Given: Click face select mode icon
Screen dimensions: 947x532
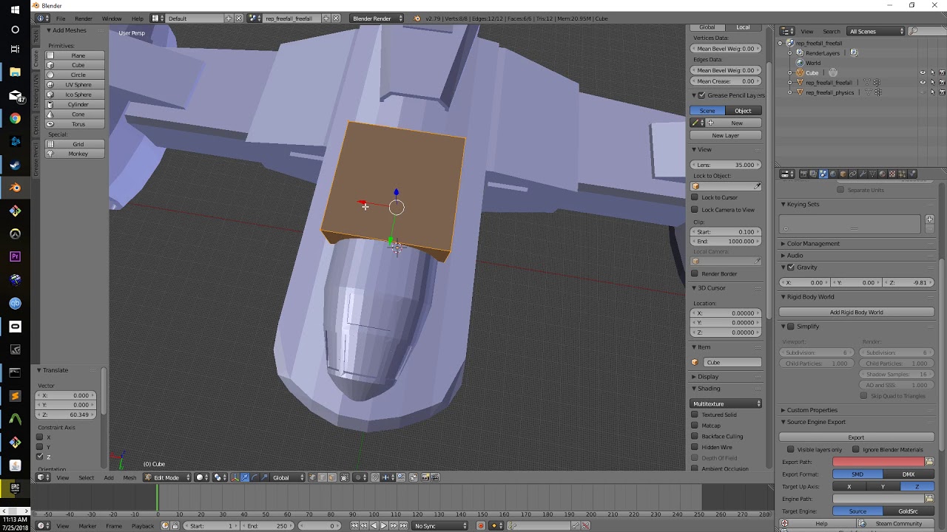Looking at the screenshot, I should click(x=332, y=477).
